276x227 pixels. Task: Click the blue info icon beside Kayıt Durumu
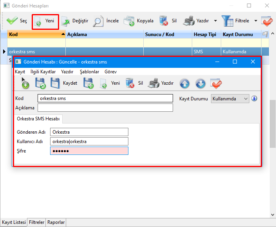(254, 98)
